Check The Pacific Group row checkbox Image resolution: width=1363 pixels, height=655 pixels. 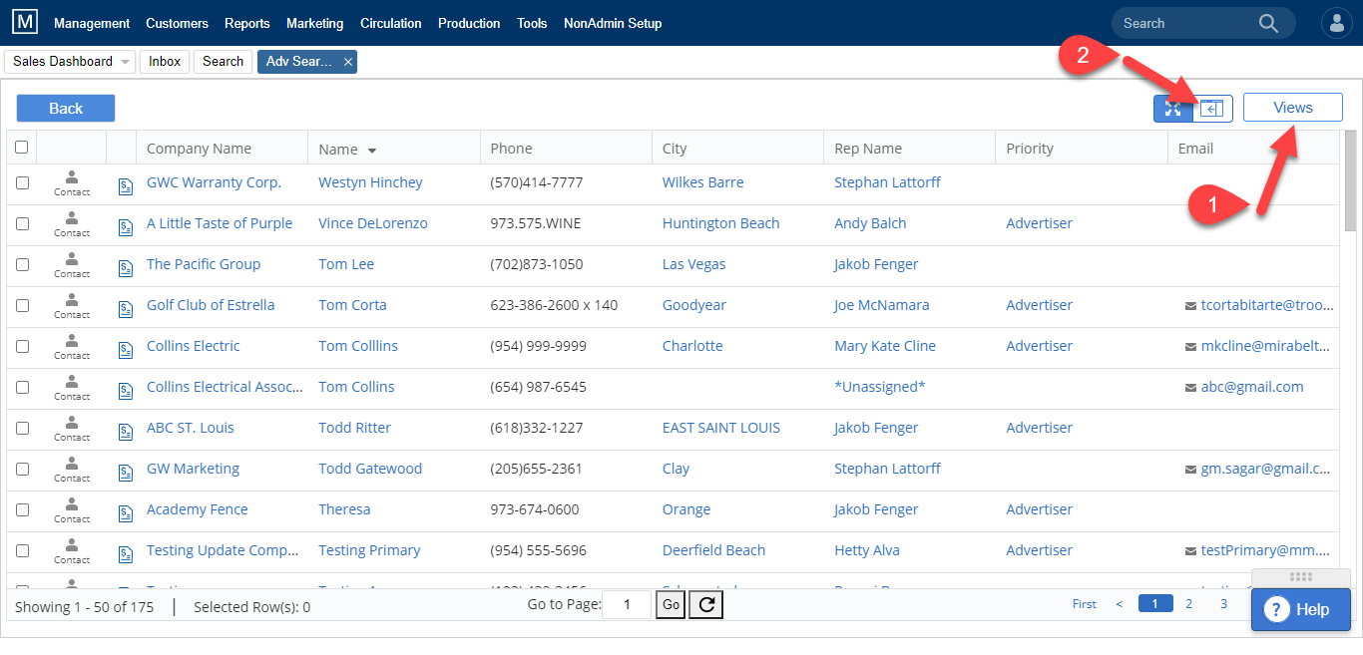point(22,264)
